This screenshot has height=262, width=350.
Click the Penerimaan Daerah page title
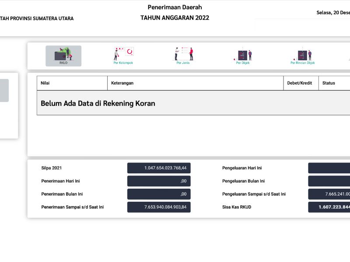pyautogui.click(x=175, y=7)
